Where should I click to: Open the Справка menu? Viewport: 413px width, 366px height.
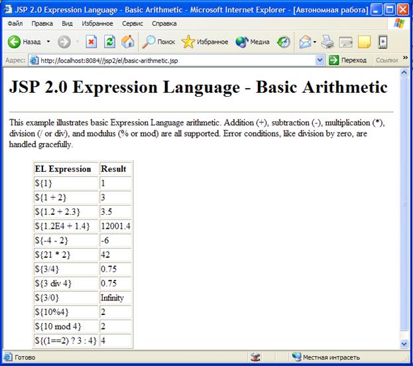point(164,23)
